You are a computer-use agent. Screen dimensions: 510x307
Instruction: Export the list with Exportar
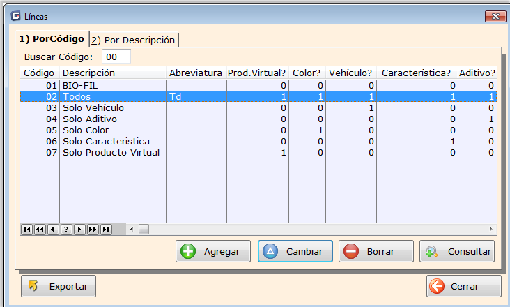point(59,286)
